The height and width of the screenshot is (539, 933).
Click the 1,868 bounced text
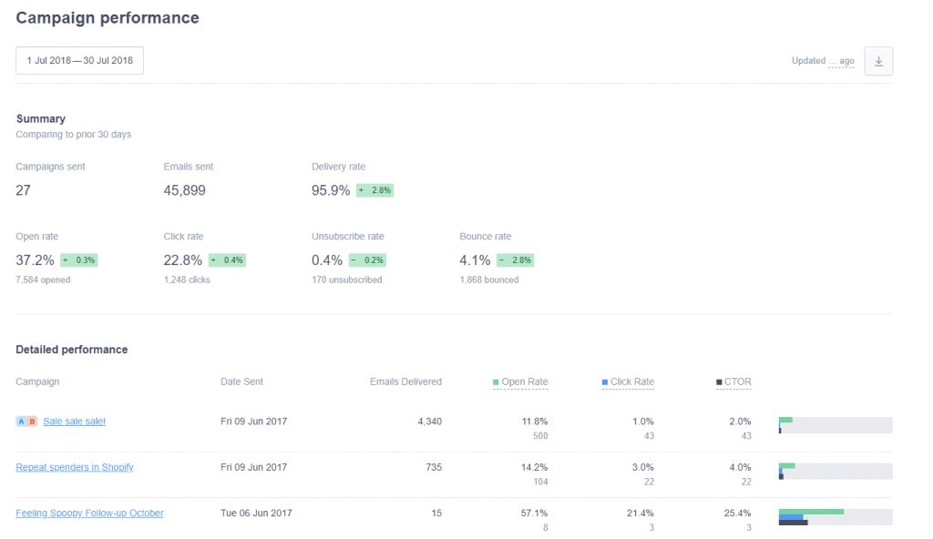(x=489, y=280)
